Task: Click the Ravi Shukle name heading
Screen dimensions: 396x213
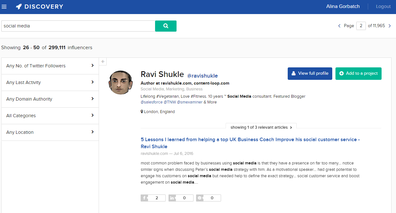Action: tap(162, 74)
